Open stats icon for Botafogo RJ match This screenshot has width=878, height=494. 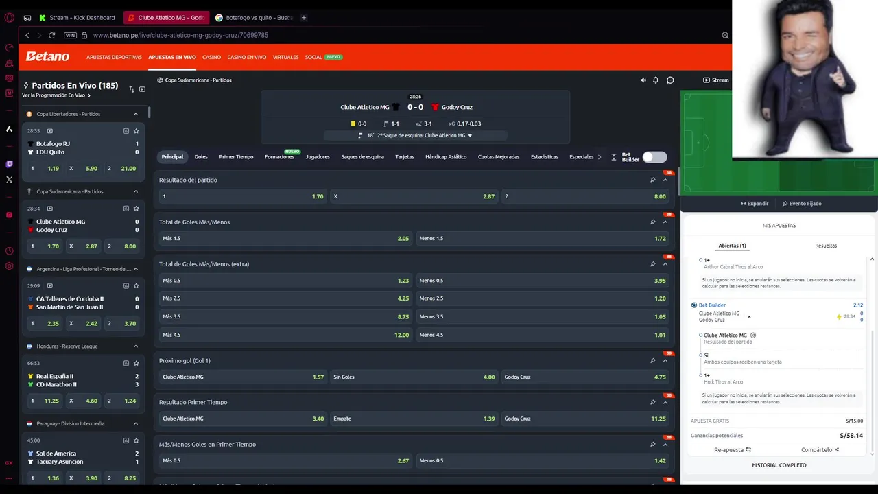click(x=126, y=131)
